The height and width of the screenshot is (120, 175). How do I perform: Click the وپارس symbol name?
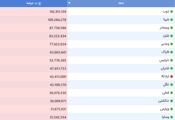[x=165, y=109]
